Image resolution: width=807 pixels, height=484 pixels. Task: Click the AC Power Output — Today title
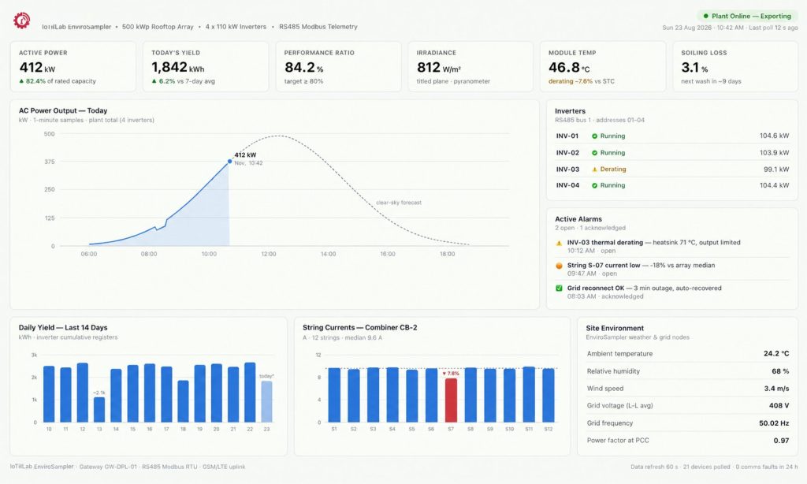pos(63,110)
